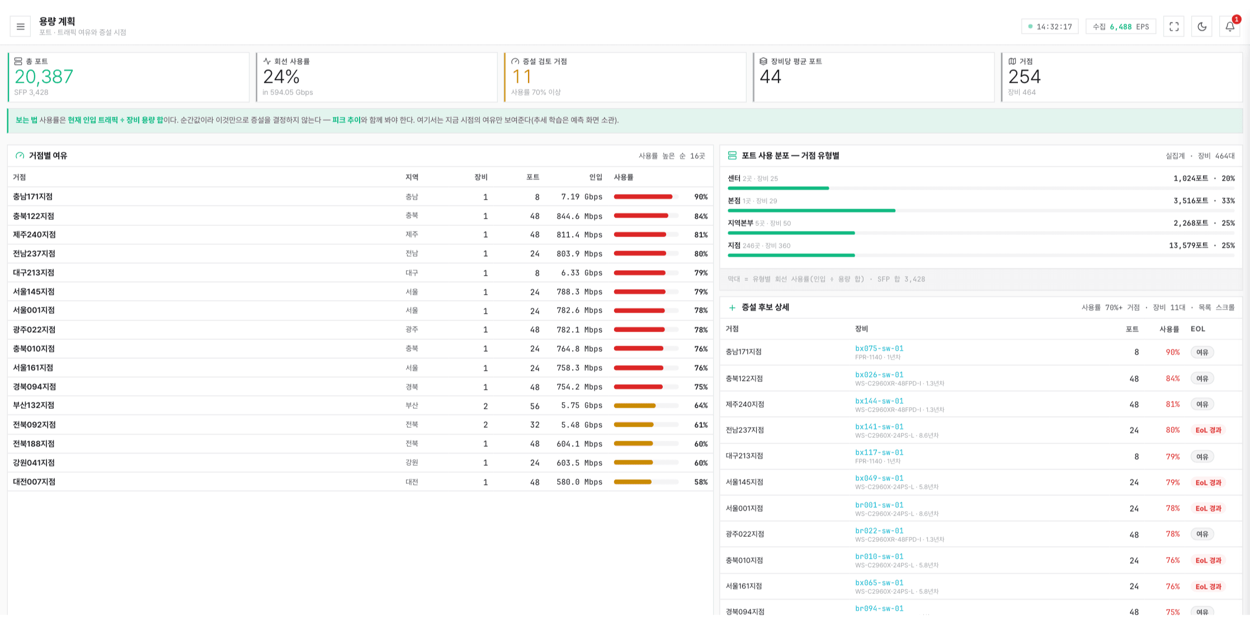Image resolution: width=1250 pixels, height=623 pixels.
Task: Click server icon beside 포트 사용 분포 title
Action: coord(732,155)
